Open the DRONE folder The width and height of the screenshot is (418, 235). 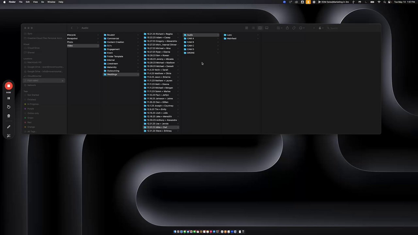[201, 53]
